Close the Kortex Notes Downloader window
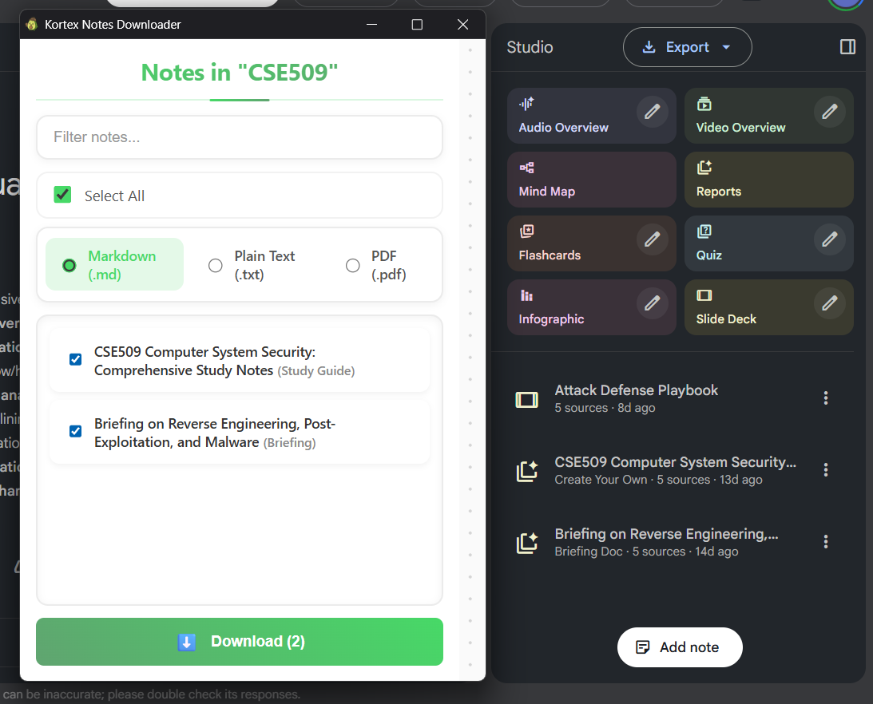This screenshot has width=873, height=704. [x=462, y=25]
